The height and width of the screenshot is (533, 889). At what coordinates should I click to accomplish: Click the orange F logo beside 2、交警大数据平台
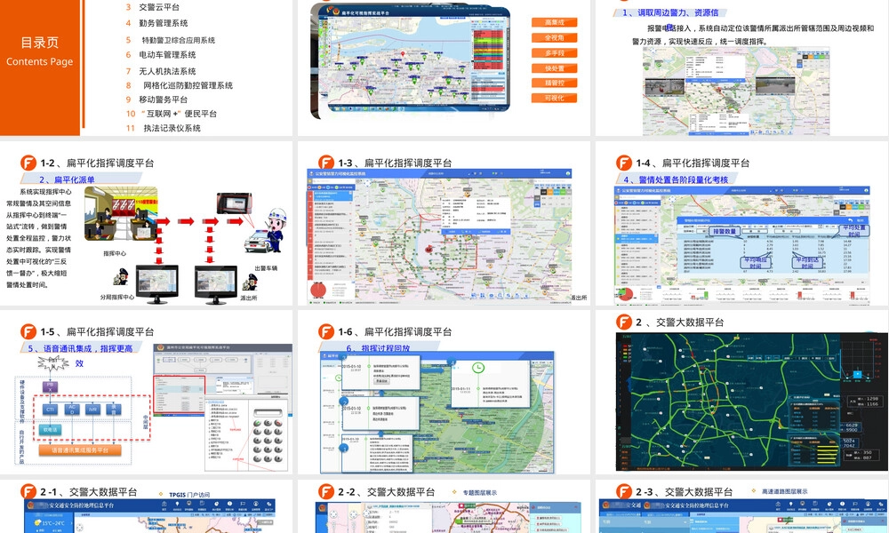click(x=624, y=322)
